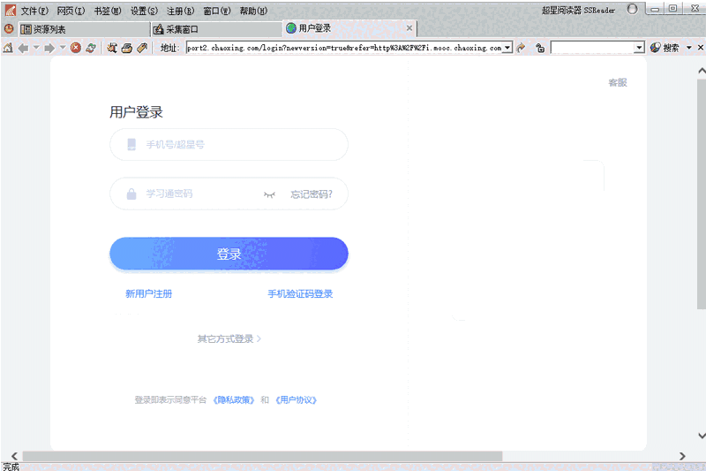Open the 文件(F) menu
Viewport: 706px width, 471px height.
coord(34,11)
